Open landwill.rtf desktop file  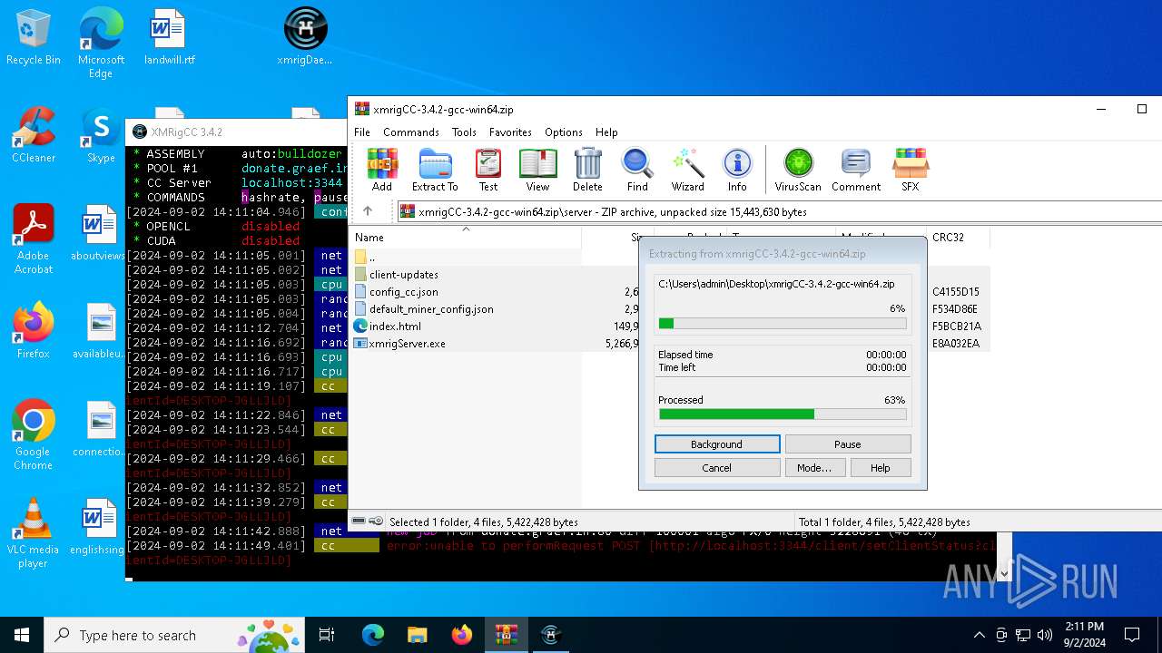[169, 37]
